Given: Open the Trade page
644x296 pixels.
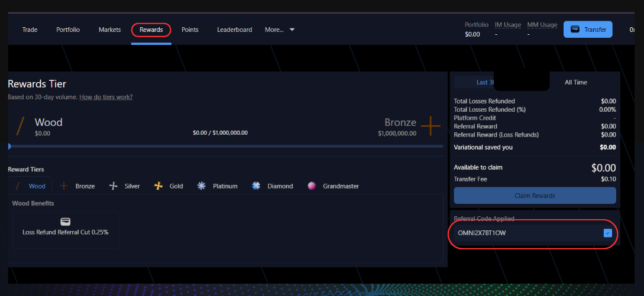Looking at the screenshot, I should click(30, 30).
